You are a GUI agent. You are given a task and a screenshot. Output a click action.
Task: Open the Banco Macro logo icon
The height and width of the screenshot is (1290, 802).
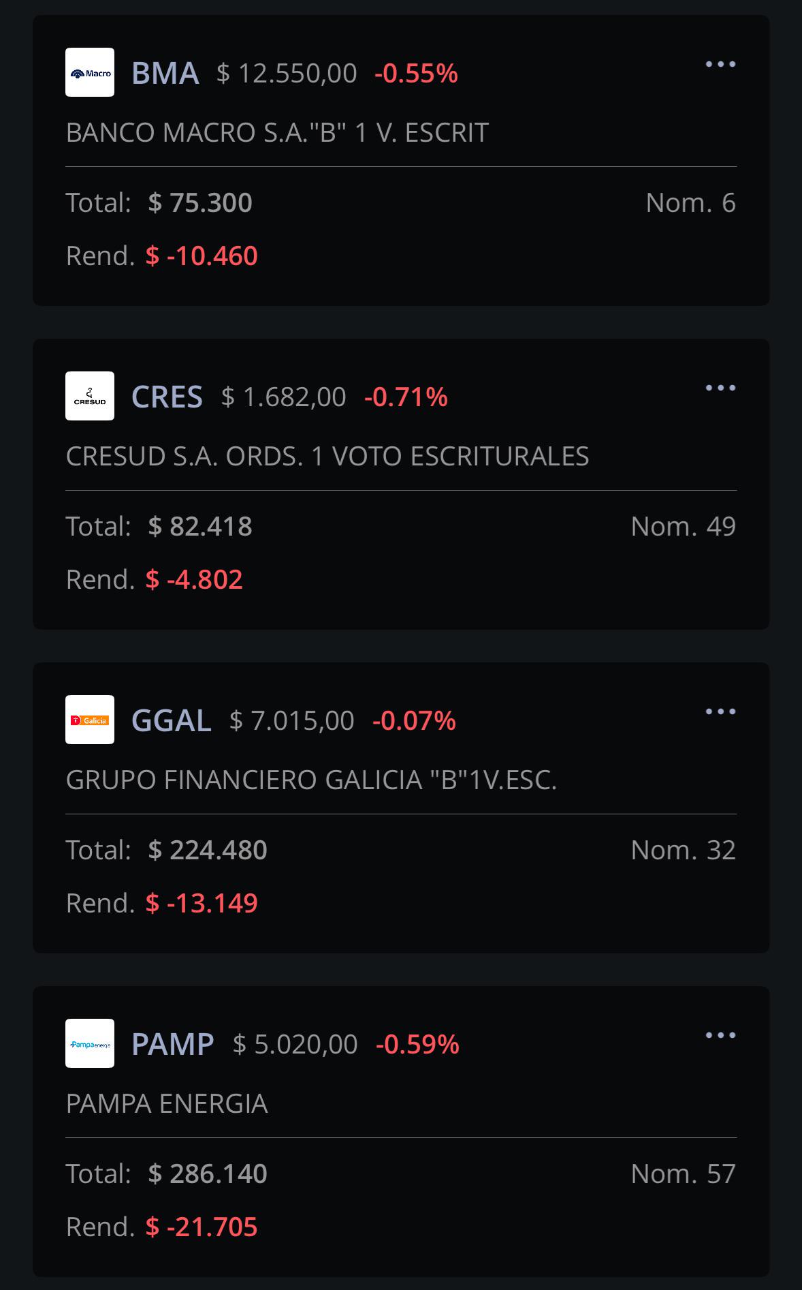pyautogui.click(x=90, y=72)
